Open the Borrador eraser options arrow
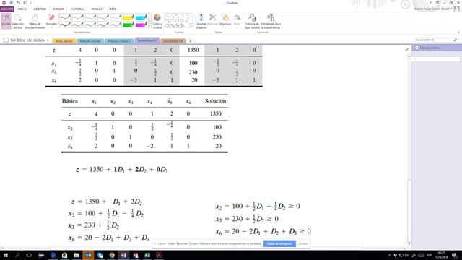The width and height of the screenshot is (462, 260). pos(51,27)
